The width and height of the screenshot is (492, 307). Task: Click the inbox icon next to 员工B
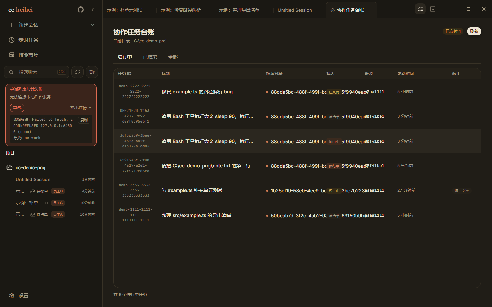pyautogui.click(x=33, y=191)
